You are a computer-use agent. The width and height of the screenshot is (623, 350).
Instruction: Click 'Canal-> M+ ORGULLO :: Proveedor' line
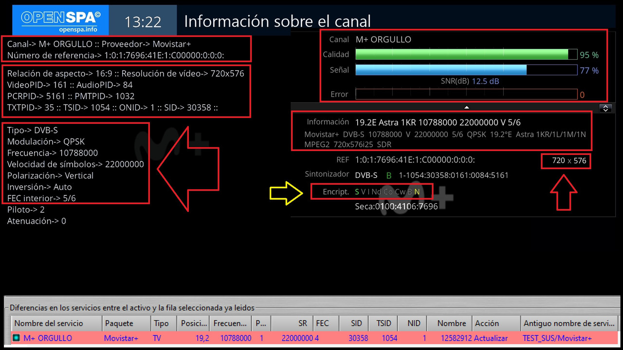pyautogui.click(x=99, y=44)
